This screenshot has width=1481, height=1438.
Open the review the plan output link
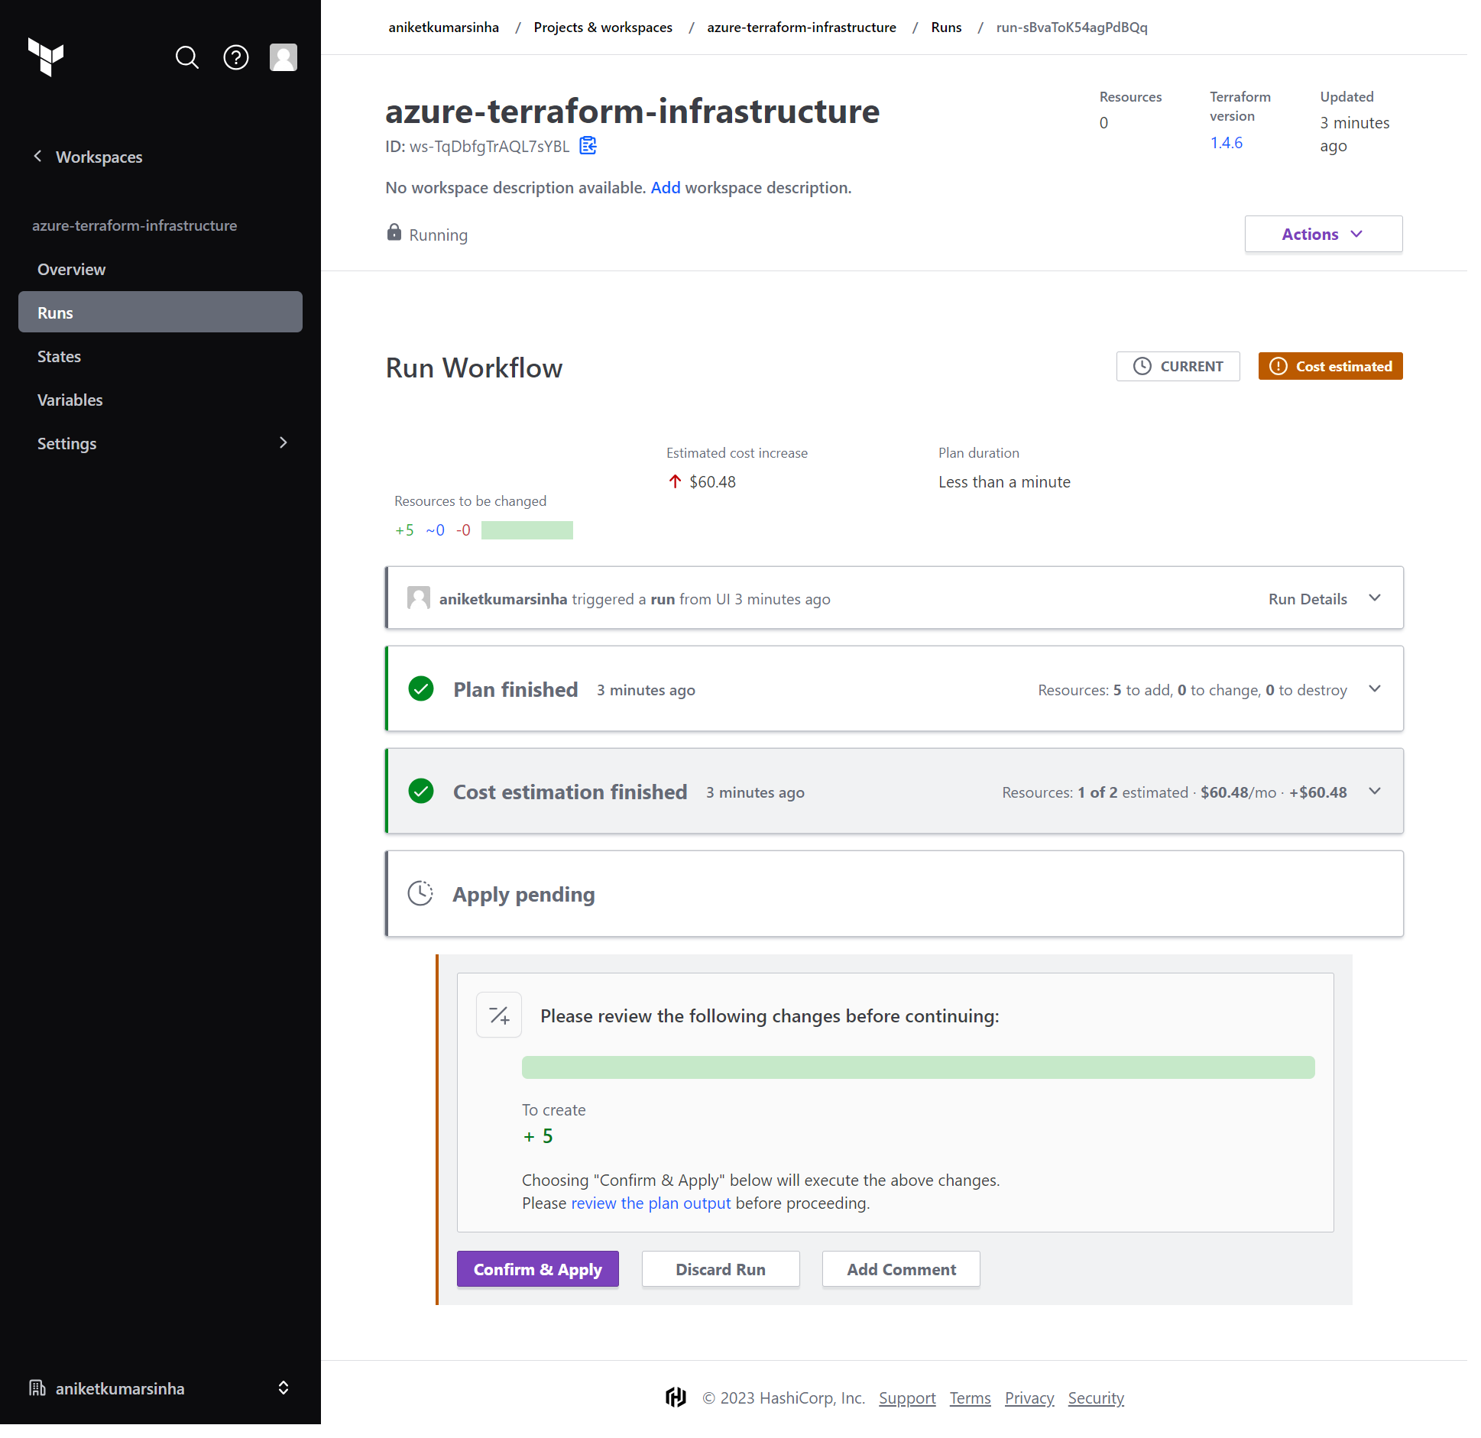click(x=651, y=1203)
